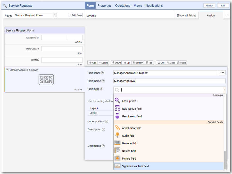This screenshot has width=232, height=174.
Task: Select the Layout settings row
Action: pos(101,108)
